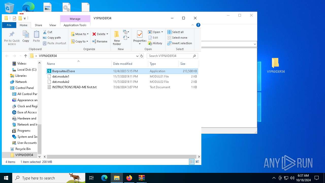
Task: Sort by the Size column header
Action: [x=188, y=64]
